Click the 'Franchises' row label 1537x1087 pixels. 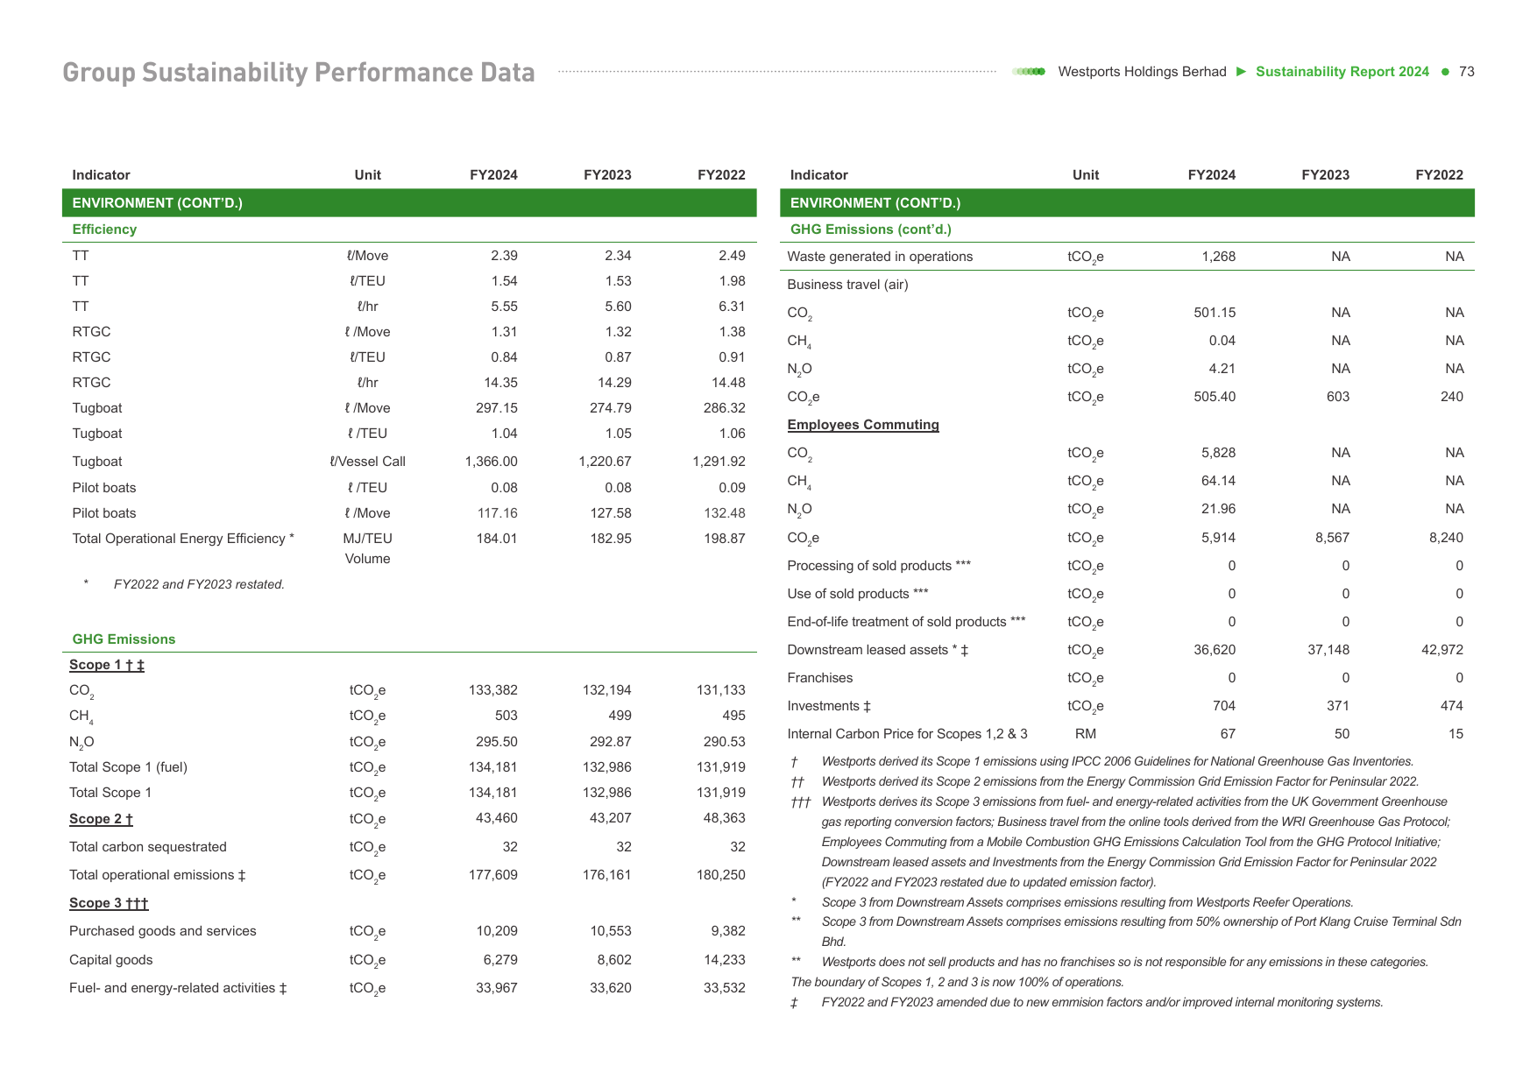(x=820, y=678)
